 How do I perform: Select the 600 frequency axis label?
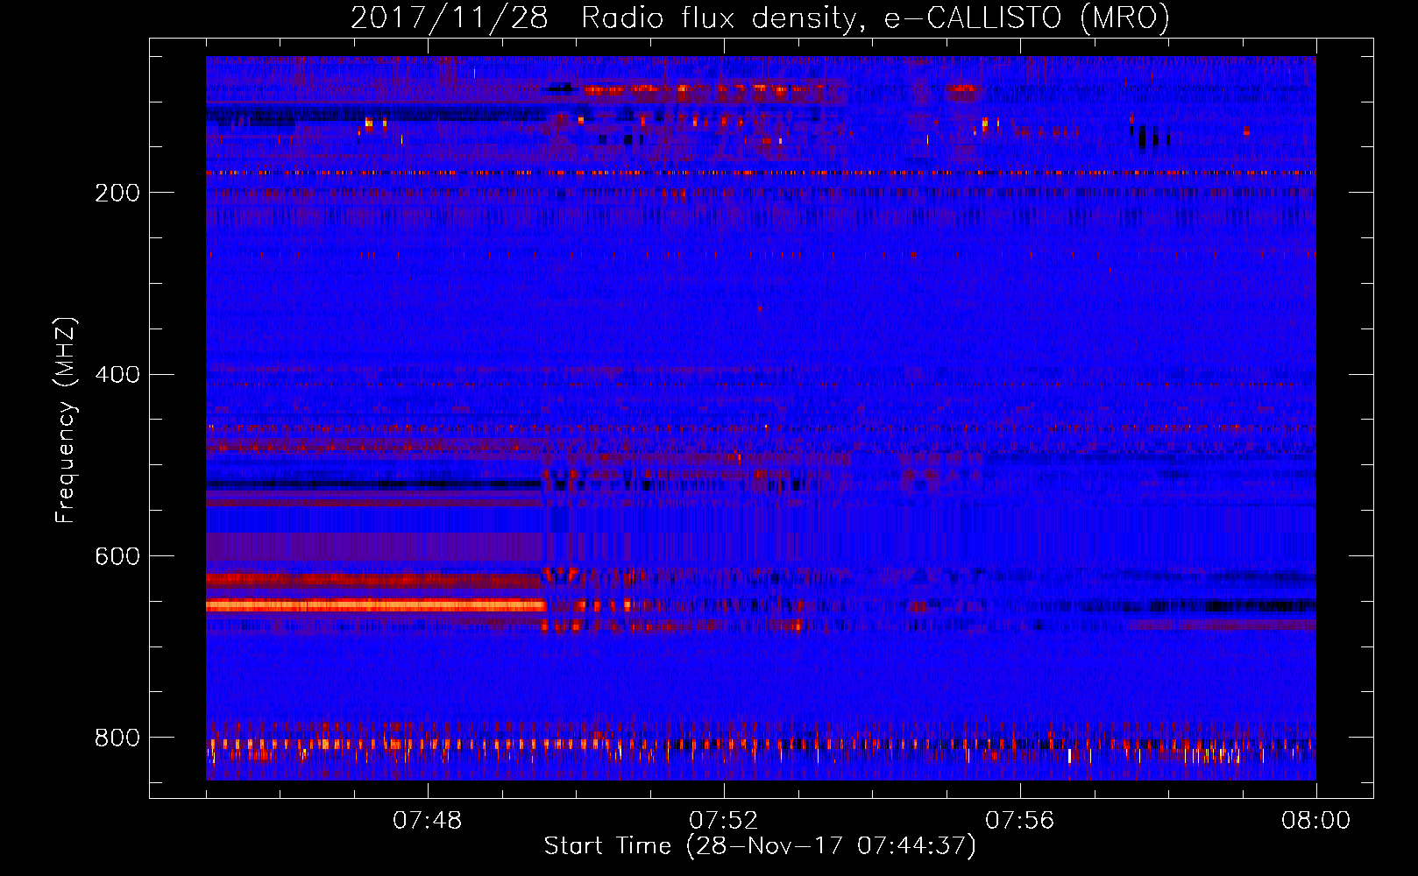click(117, 556)
